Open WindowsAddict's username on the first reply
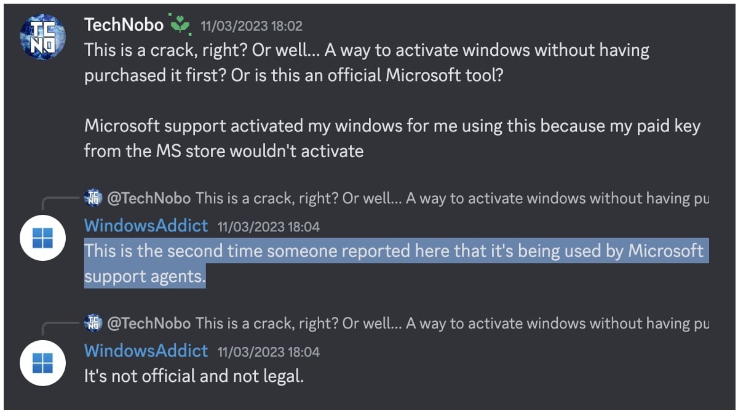The height and width of the screenshot is (415, 738). click(x=146, y=226)
